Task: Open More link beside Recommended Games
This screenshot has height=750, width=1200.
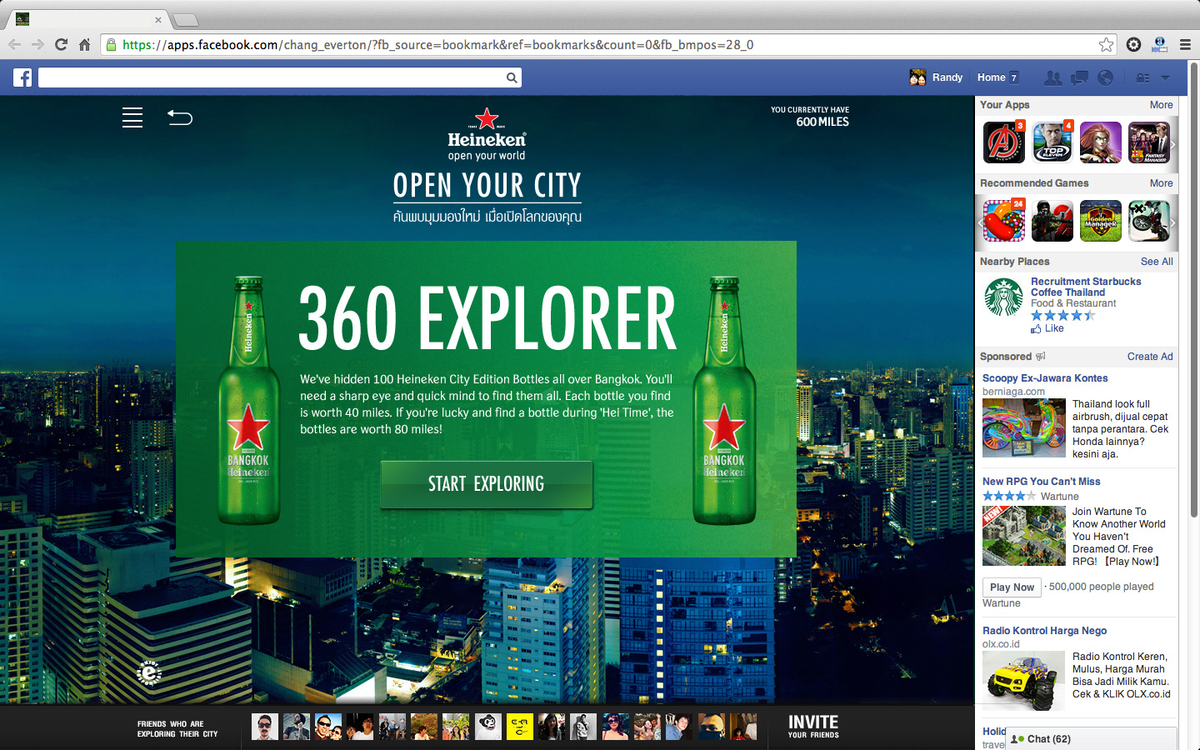Action: pyautogui.click(x=1161, y=183)
